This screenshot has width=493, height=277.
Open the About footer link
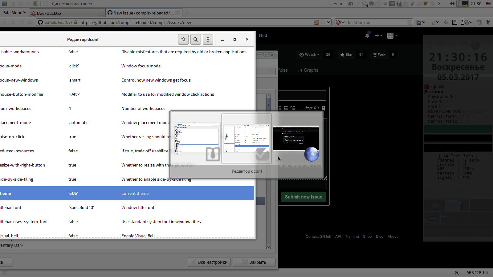point(393,236)
